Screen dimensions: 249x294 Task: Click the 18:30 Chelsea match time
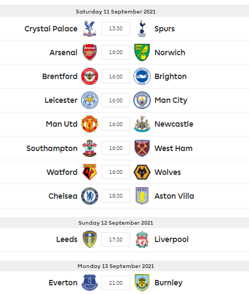click(116, 196)
